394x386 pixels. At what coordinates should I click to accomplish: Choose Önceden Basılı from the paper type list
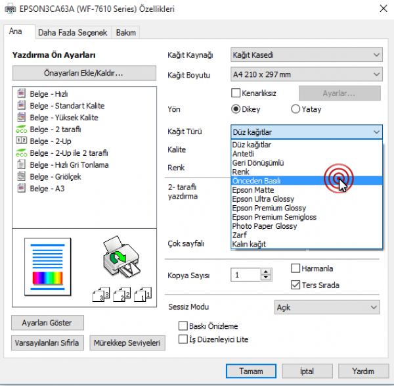point(307,181)
